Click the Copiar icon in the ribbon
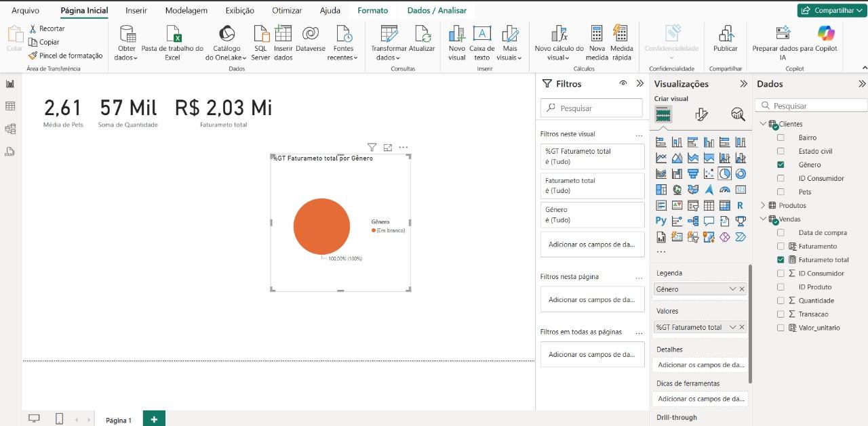Screen dimensions: 868x426 (x=33, y=42)
